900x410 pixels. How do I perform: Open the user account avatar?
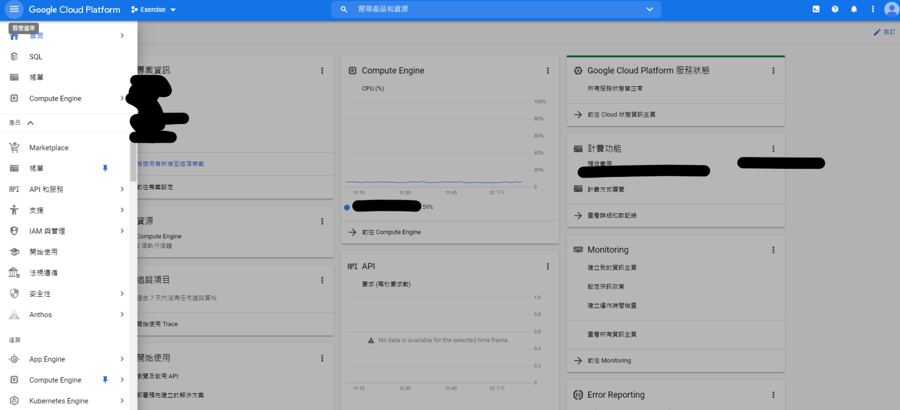tap(891, 9)
